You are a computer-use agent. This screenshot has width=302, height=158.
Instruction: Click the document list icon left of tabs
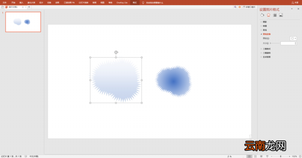pyautogui.click(x=2, y=7)
